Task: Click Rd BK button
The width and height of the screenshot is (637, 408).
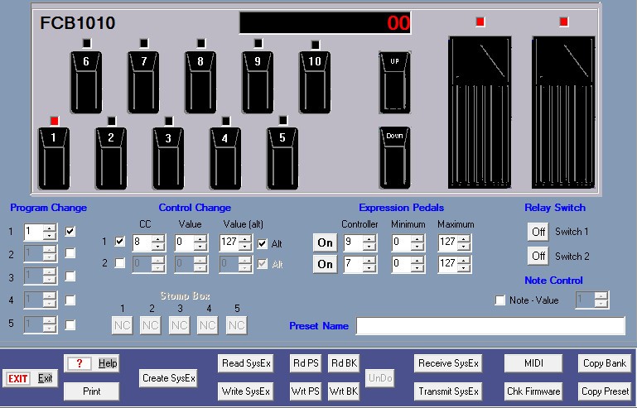Action: click(344, 363)
